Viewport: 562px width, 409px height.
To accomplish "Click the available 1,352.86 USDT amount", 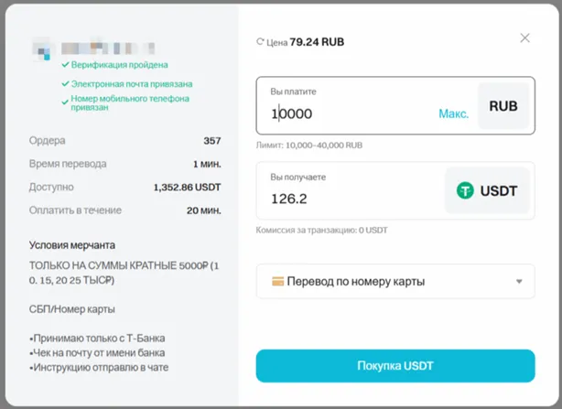I will tap(187, 187).
